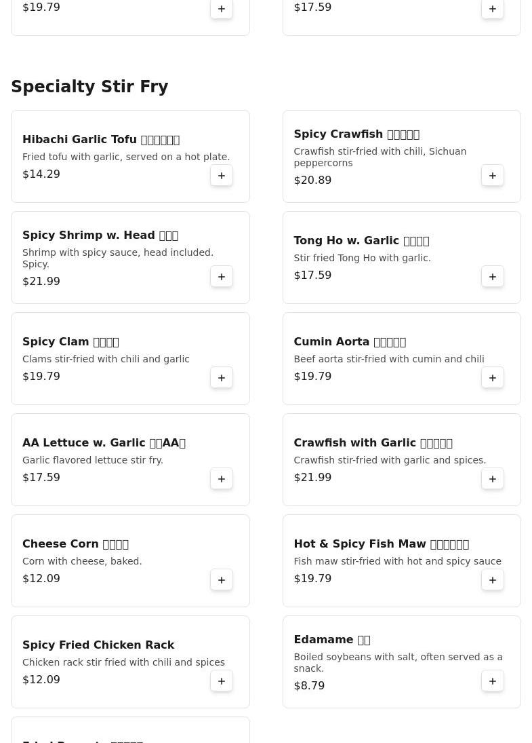This screenshot has height=743, width=532.
Task: Add Hot & Spicy Fish Maw to order
Action: tap(492, 579)
